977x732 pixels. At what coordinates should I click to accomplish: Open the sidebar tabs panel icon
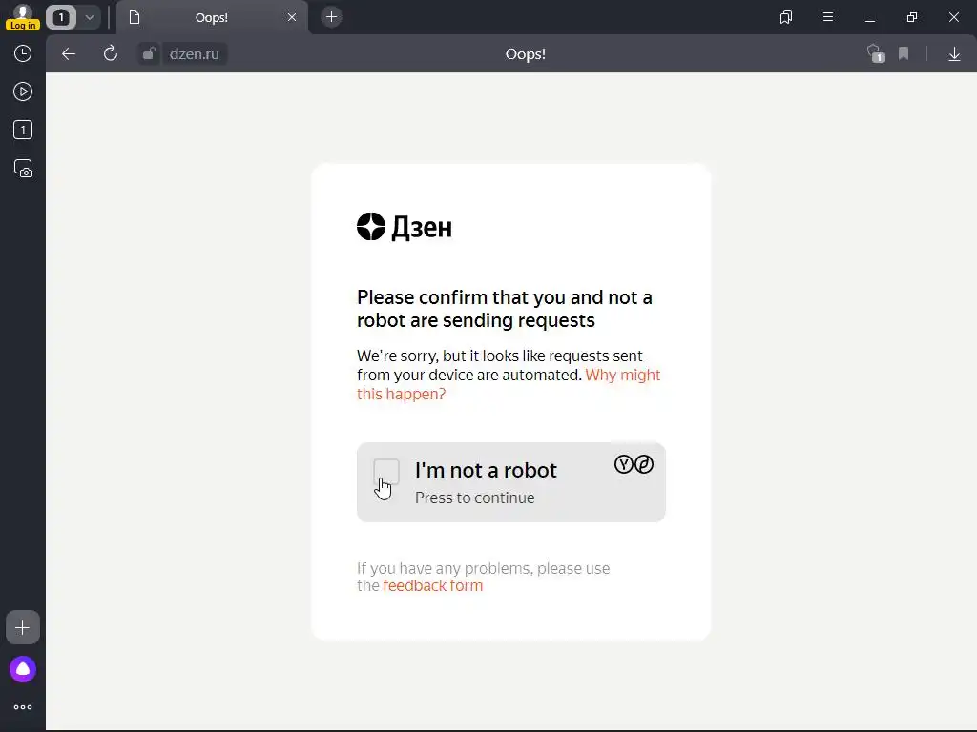pyautogui.click(x=23, y=130)
